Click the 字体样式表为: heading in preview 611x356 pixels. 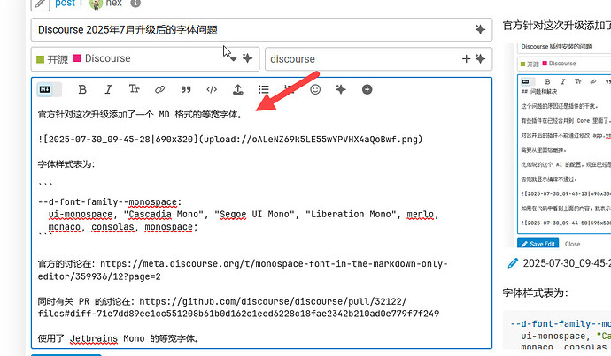pyautogui.click(x=536, y=292)
